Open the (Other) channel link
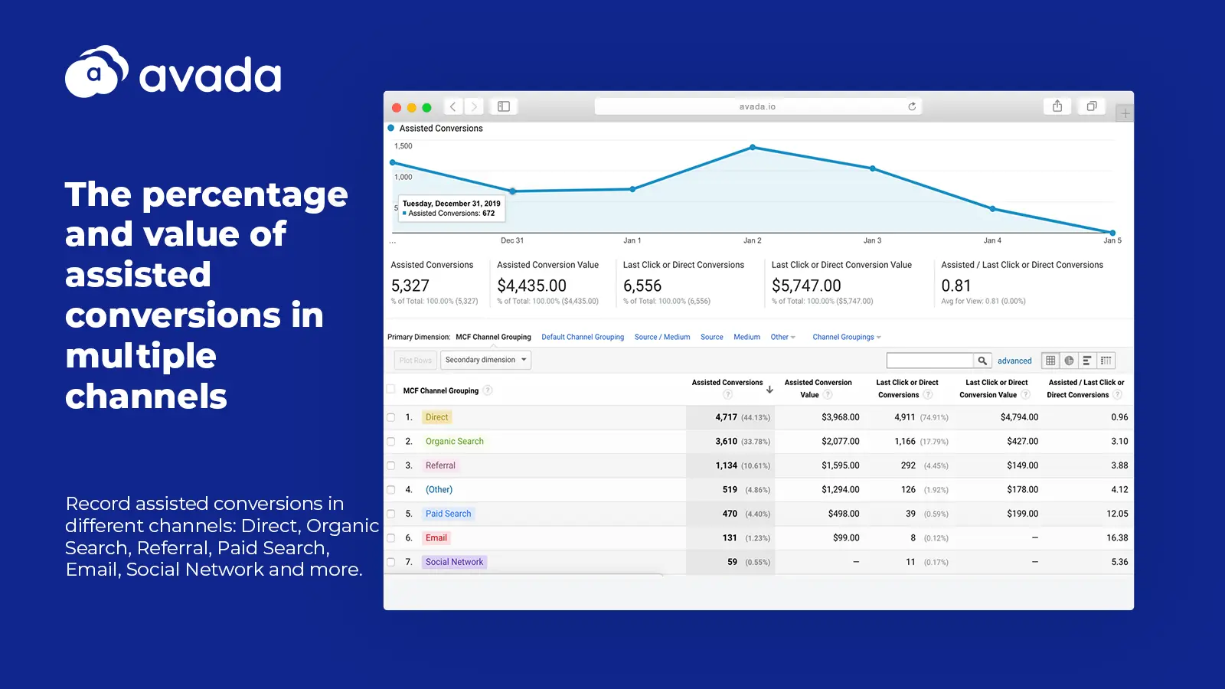 pos(439,490)
